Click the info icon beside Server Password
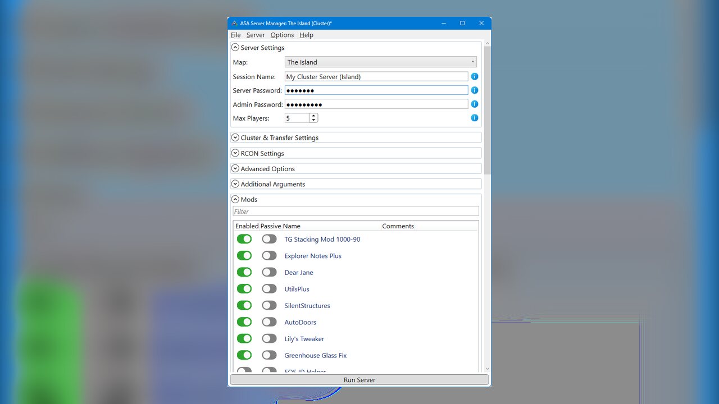 click(x=475, y=90)
